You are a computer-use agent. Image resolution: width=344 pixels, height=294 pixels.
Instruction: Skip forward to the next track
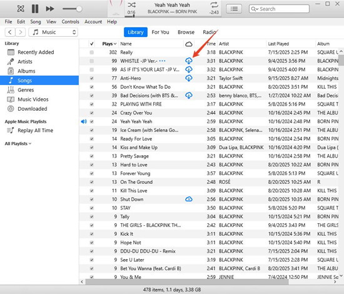(50, 9)
